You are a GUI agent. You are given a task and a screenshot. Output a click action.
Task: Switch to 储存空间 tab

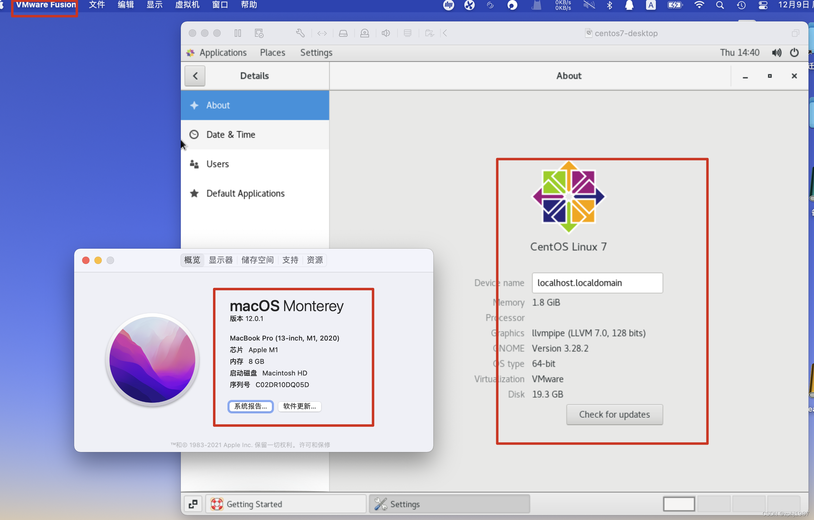(x=257, y=260)
